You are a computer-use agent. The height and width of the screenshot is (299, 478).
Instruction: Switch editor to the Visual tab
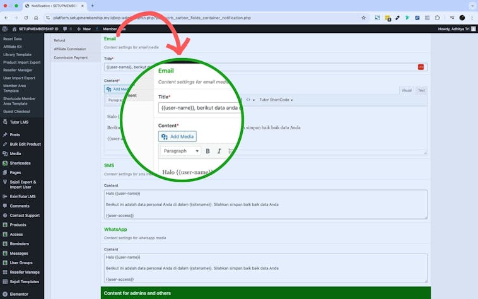pyautogui.click(x=406, y=90)
